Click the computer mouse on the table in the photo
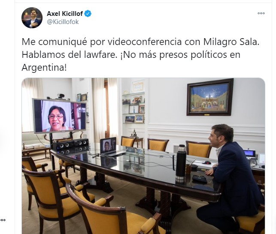 click(207, 162)
